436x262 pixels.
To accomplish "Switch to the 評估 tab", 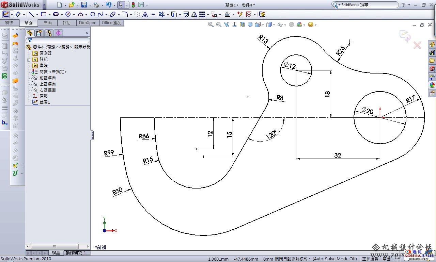I will click(x=67, y=23).
